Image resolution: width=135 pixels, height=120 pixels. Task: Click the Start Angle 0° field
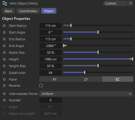51,32
